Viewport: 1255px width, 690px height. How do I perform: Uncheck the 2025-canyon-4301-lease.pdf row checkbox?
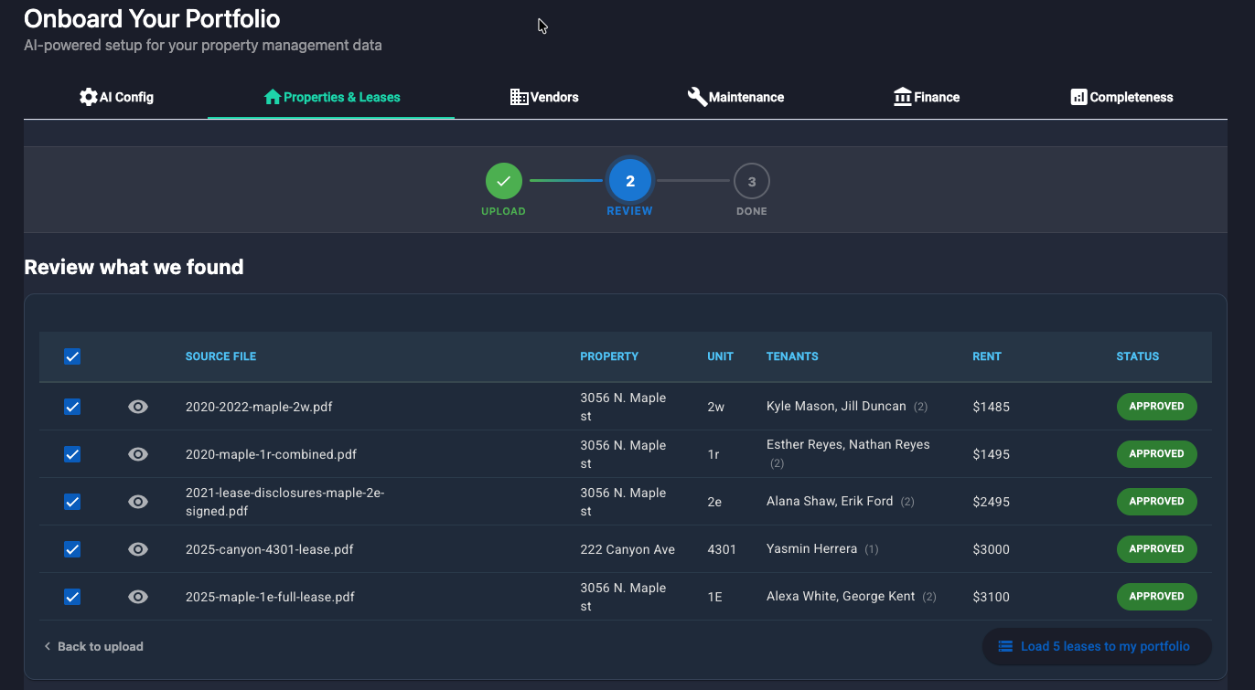[x=72, y=549]
